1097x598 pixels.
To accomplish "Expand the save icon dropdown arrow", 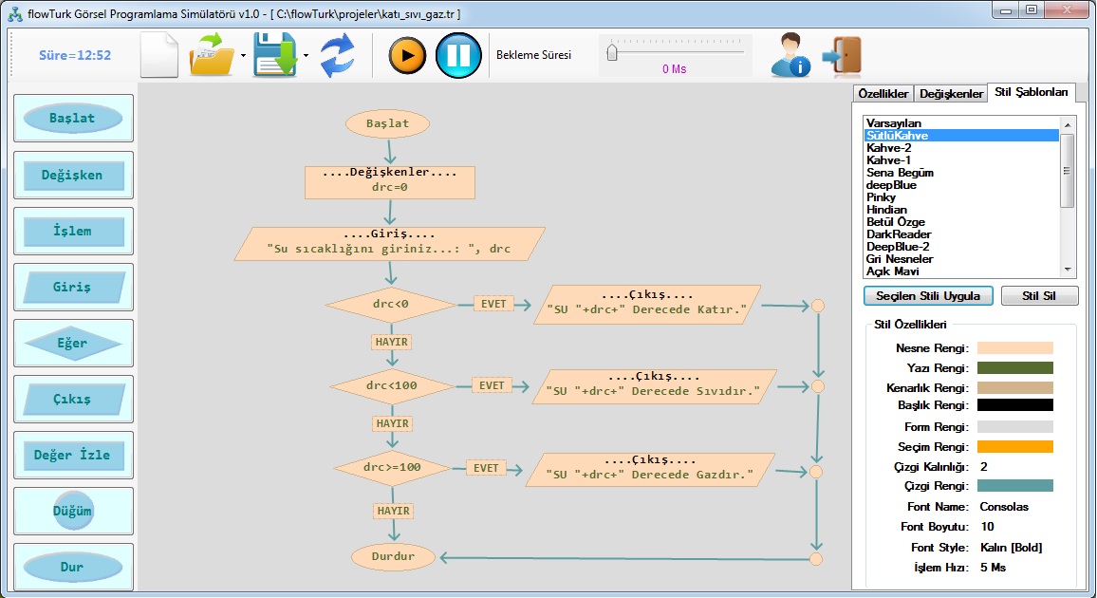I will (x=306, y=56).
